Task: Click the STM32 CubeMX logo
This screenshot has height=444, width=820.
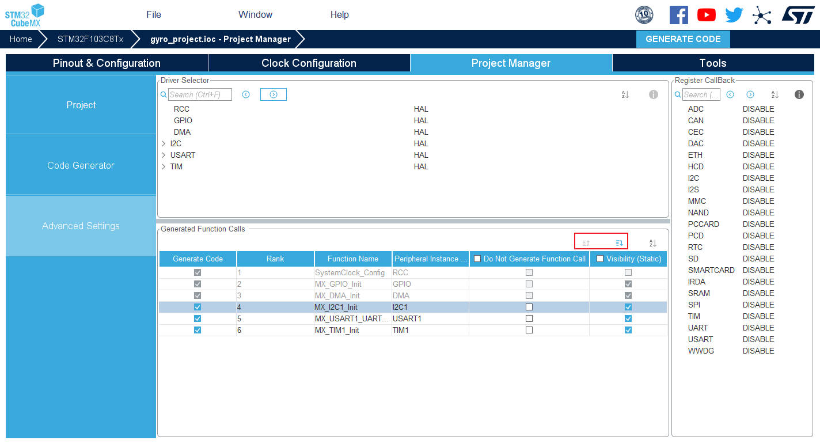Action: point(24,15)
